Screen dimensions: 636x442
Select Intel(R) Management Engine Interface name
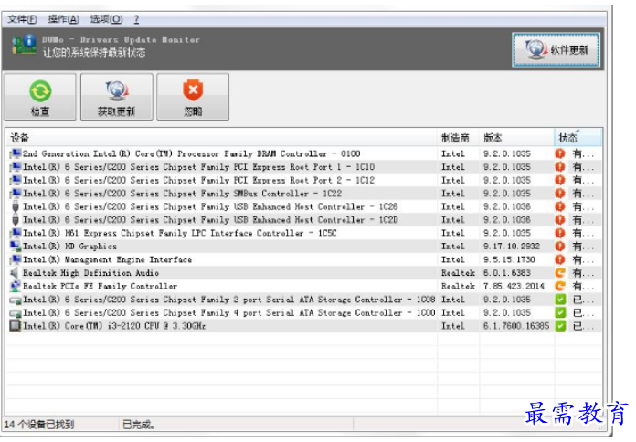point(108,259)
